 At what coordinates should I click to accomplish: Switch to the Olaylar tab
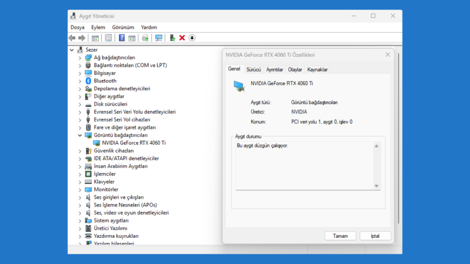pyautogui.click(x=295, y=70)
